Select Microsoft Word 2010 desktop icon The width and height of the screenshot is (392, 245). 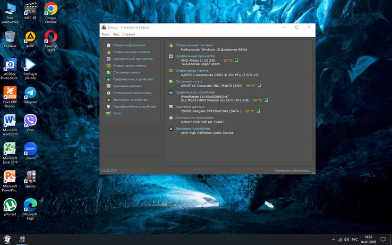point(10,125)
